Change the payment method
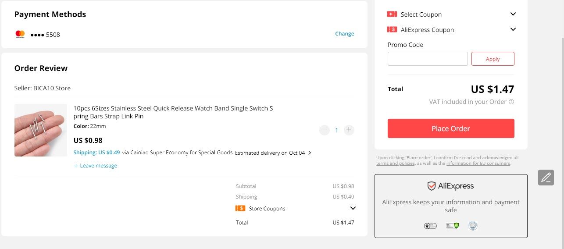 click(344, 34)
